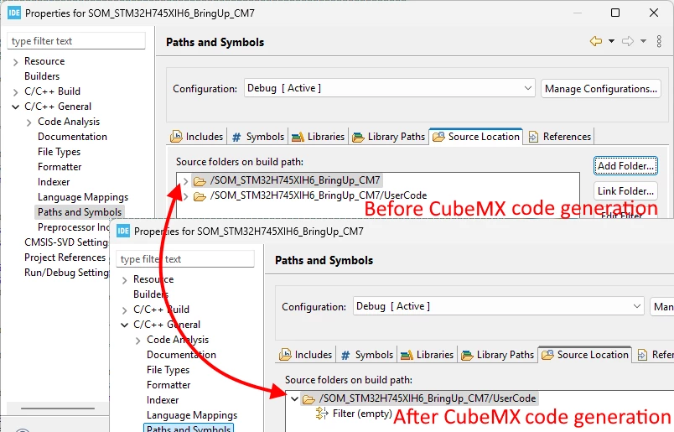Switch to Library Paths tab in upper window
This screenshot has height=432, width=674.
(389, 137)
